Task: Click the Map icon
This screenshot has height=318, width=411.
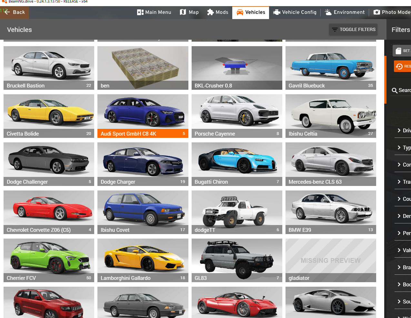Action: (x=183, y=12)
